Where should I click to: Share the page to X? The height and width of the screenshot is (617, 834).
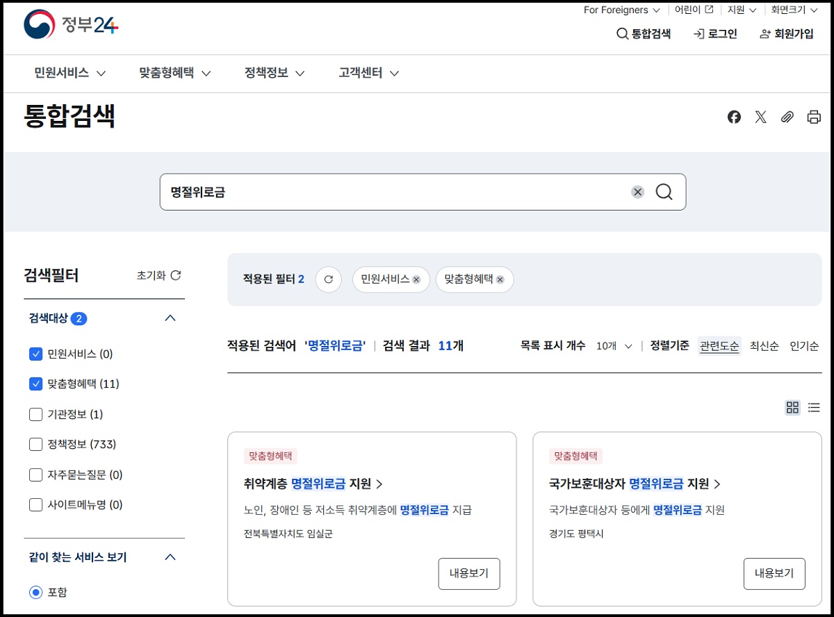760,117
